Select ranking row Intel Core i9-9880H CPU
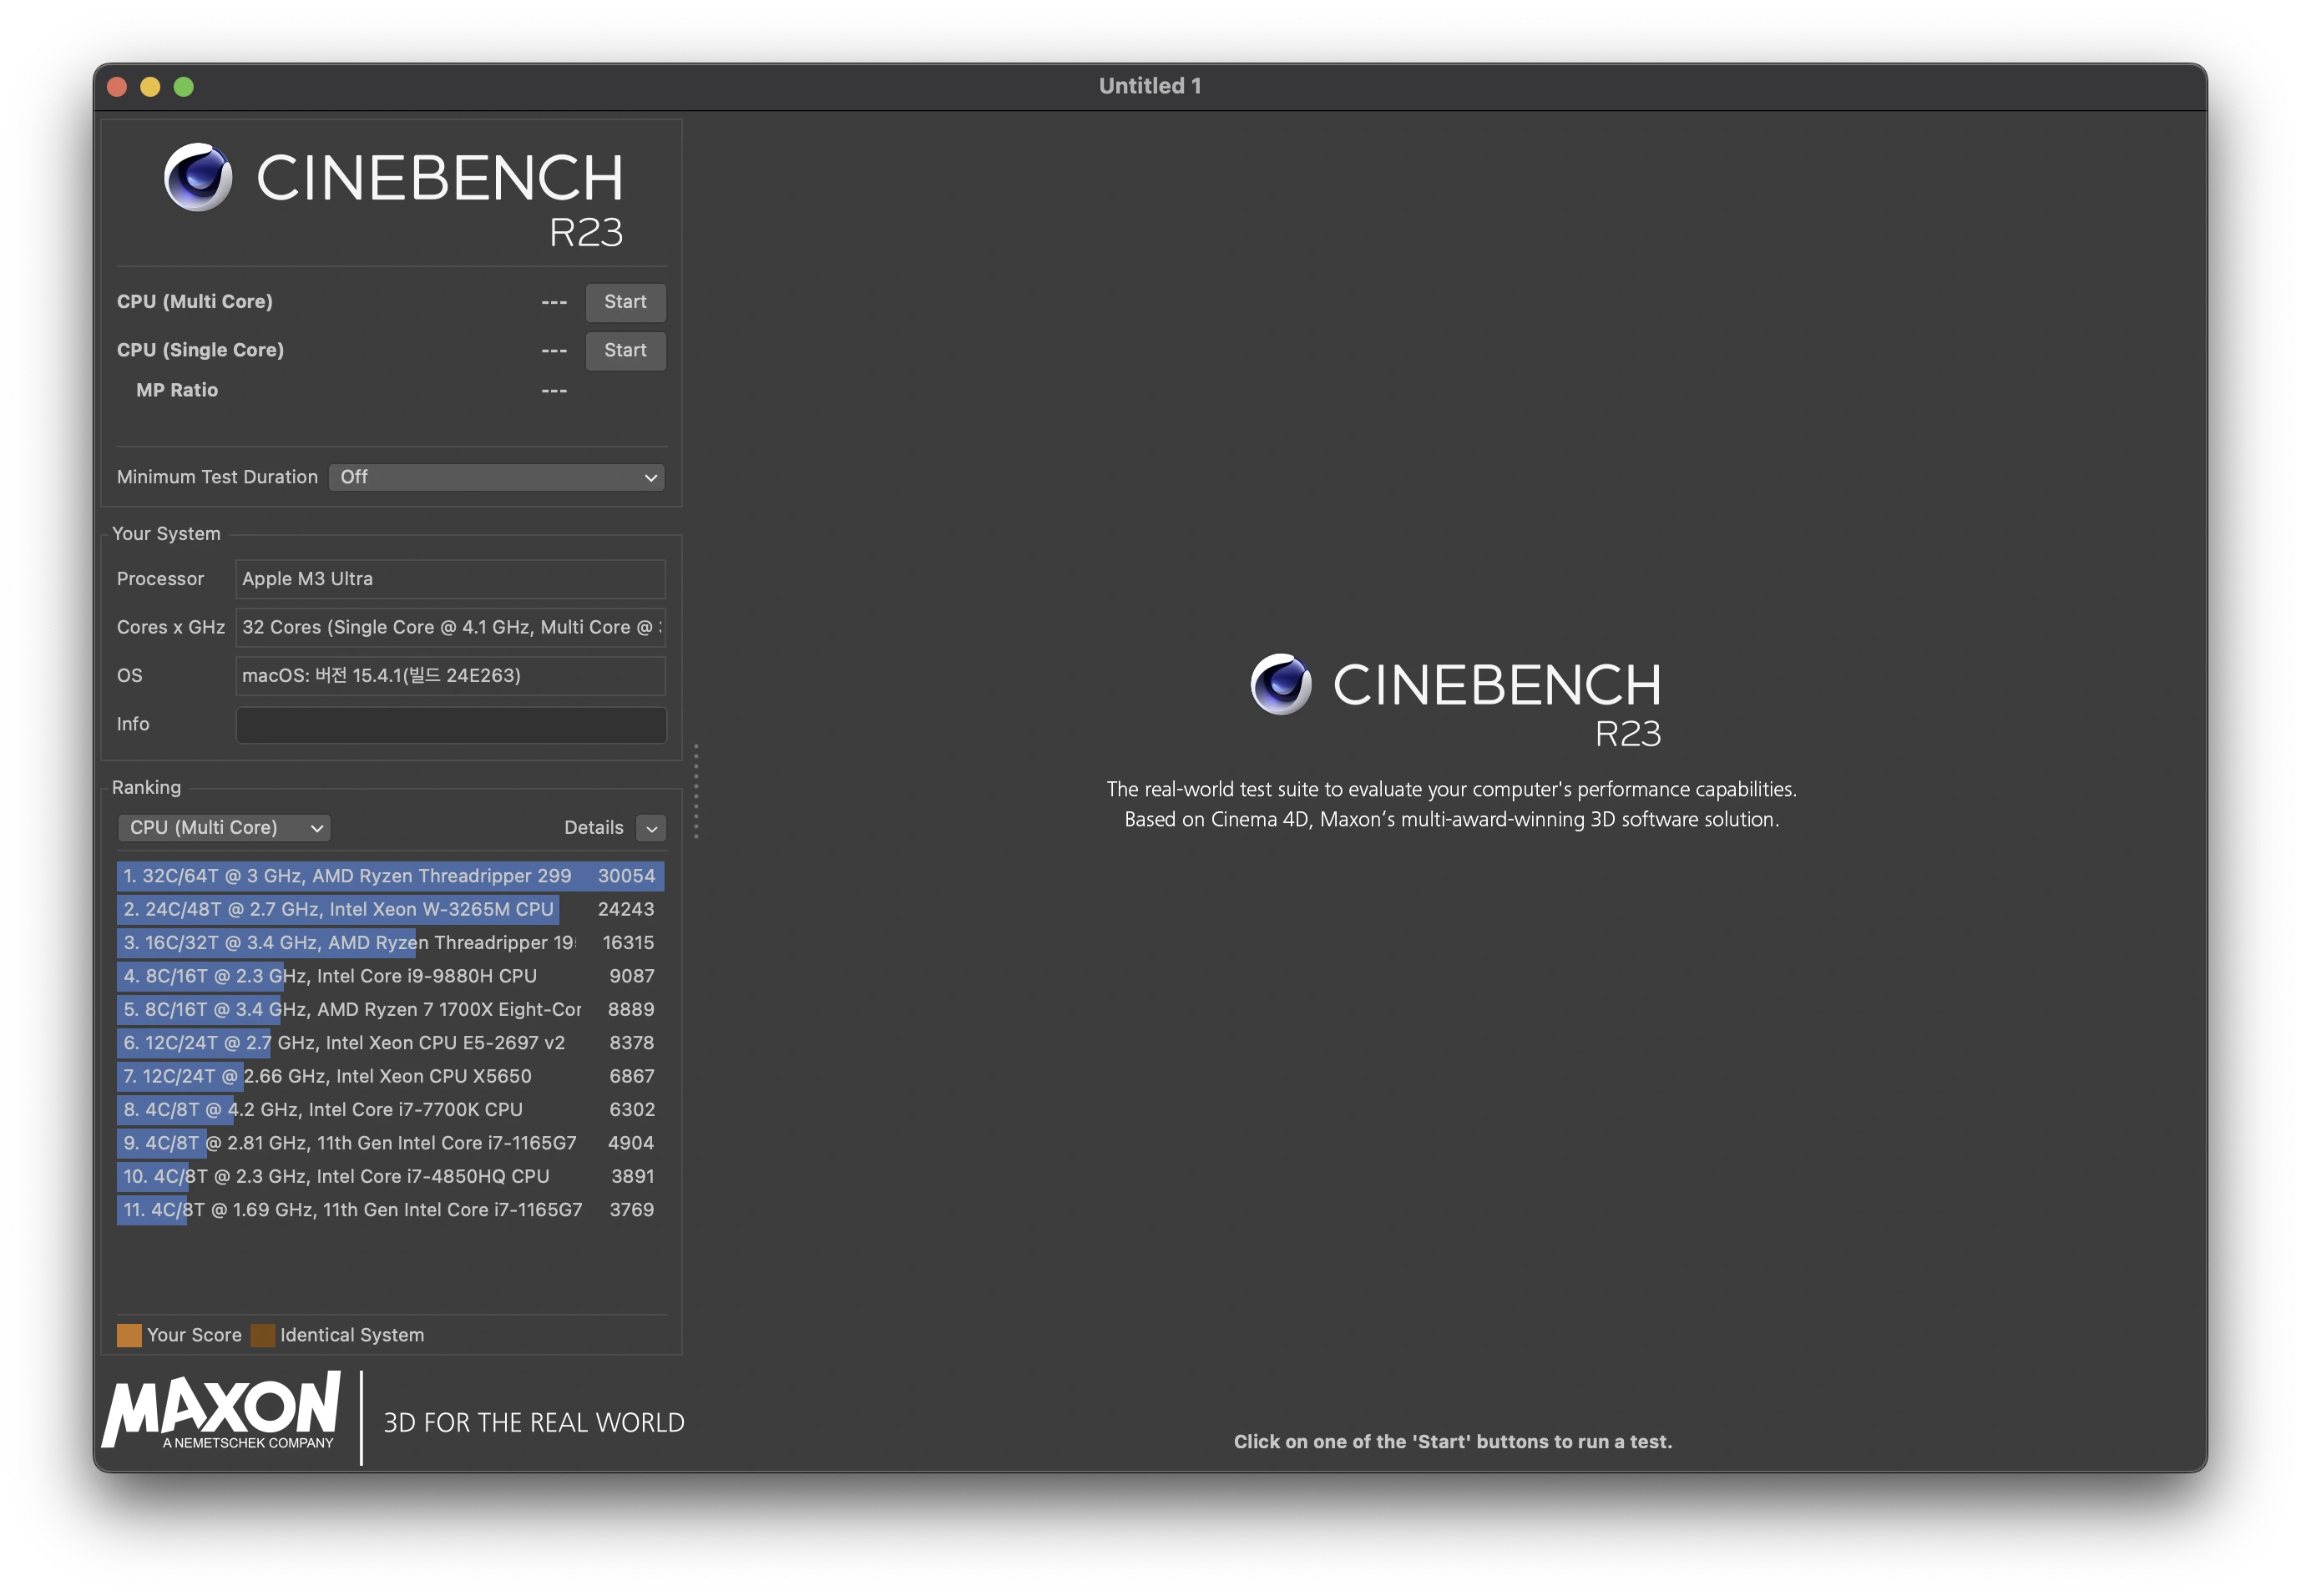Screen dimensions: 2301x1596 [390, 976]
